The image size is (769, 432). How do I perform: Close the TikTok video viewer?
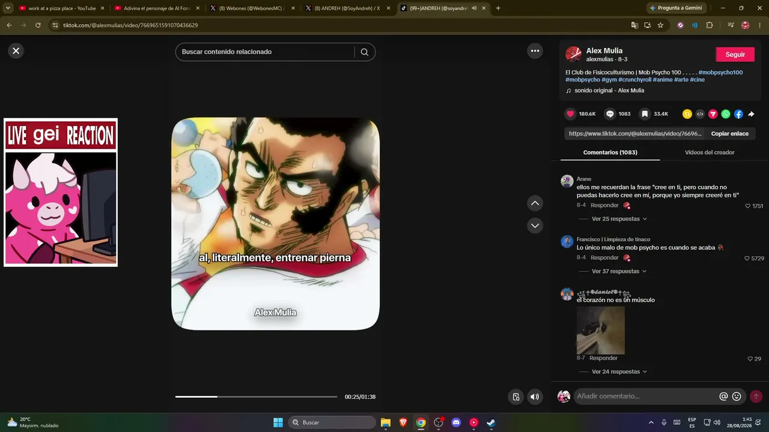coord(16,51)
